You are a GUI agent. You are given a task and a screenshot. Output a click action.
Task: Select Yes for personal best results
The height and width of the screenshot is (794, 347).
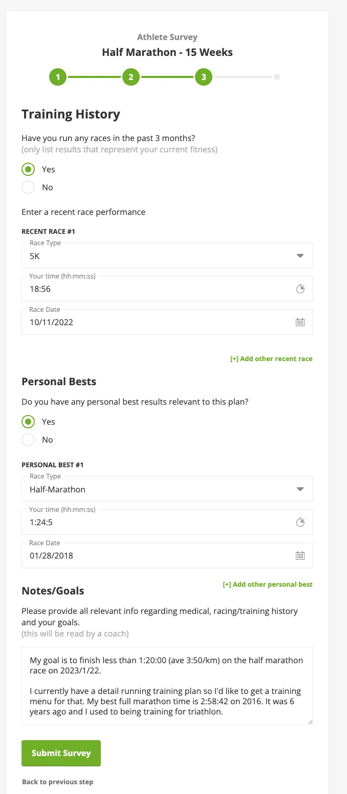(x=29, y=422)
